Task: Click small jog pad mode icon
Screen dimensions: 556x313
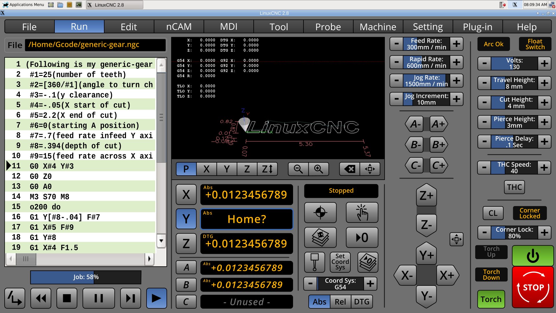Action: point(456,239)
